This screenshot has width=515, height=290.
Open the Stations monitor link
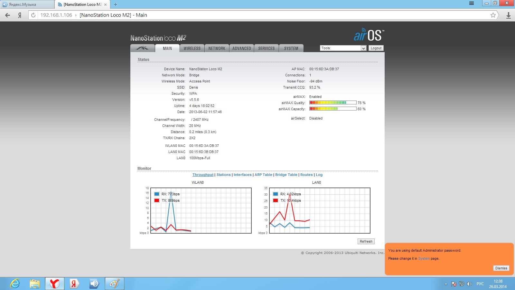(x=223, y=175)
